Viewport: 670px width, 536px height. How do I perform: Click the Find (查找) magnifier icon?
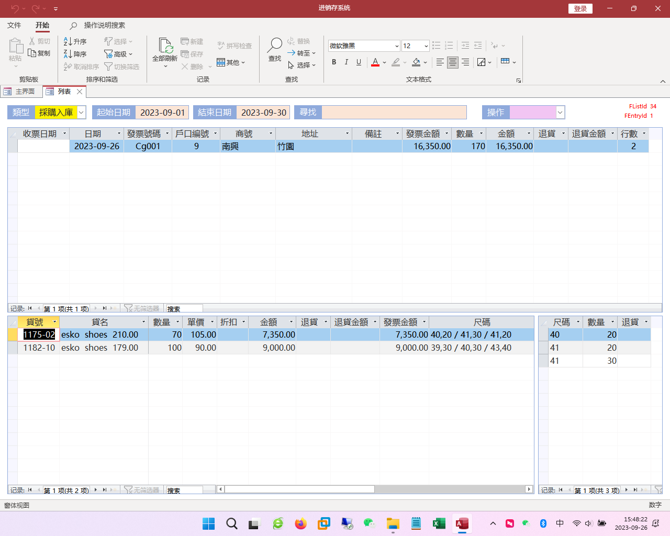point(274,46)
